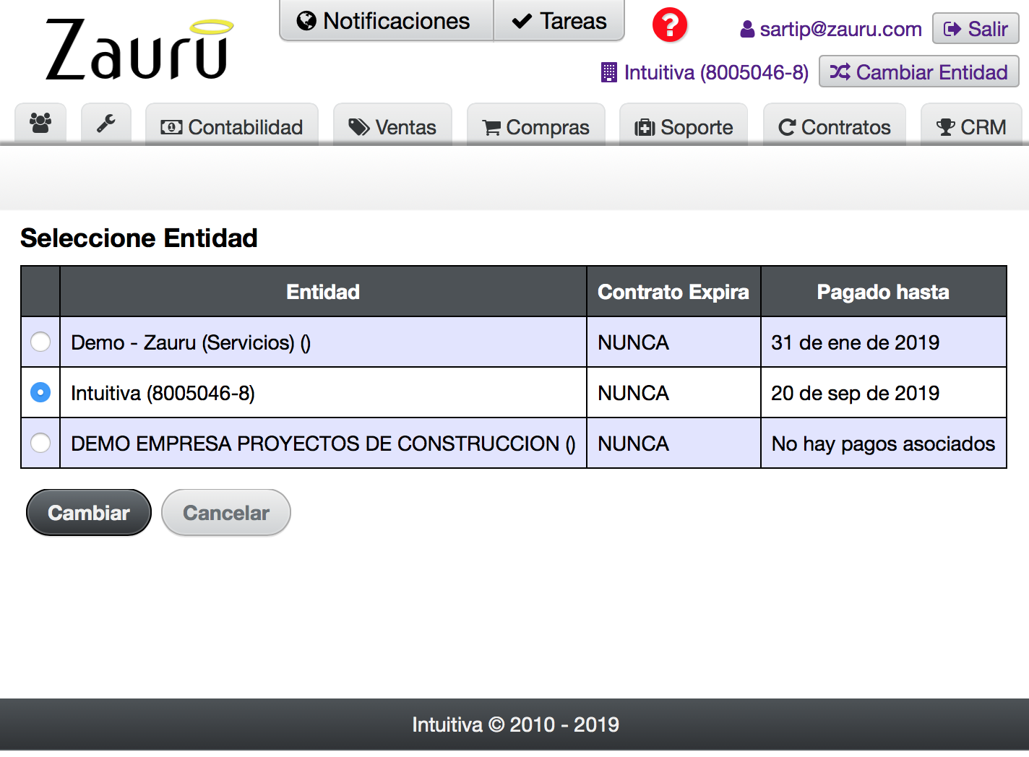Open the users group icon tab
Viewport: 1029px width, 757px height.
(x=40, y=124)
